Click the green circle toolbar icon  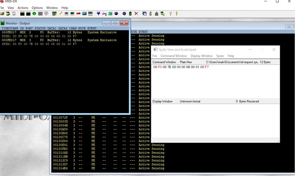coord(34,13)
